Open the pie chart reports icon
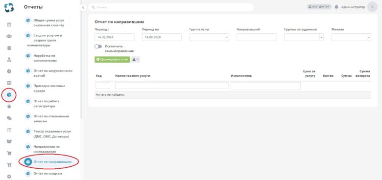 (x=9, y=94)
